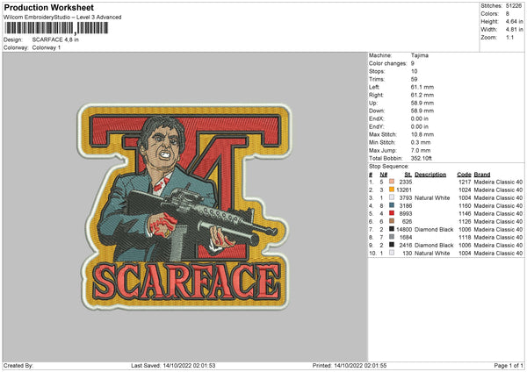
Task: Click the white swatch in stop 3
Action: 392,197
